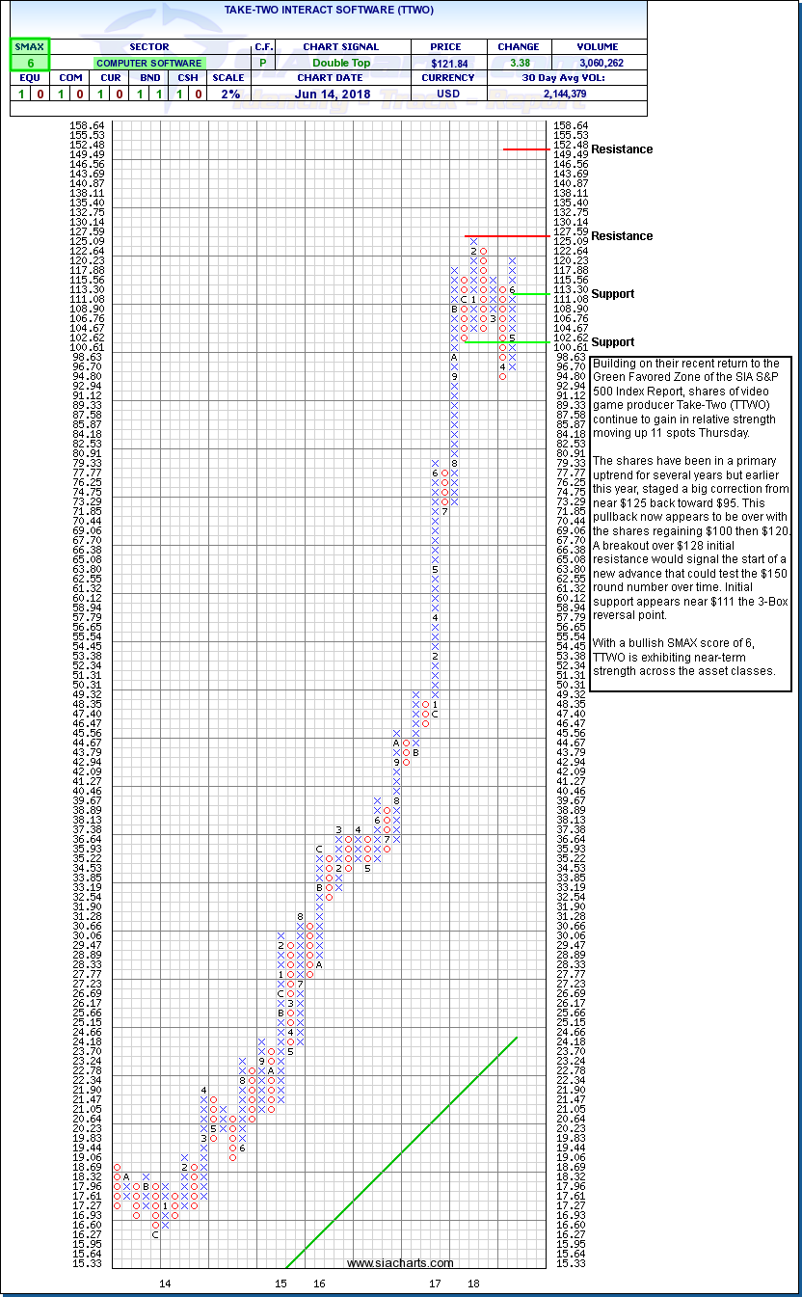Open the siacharts.com link at chart bottom
This screenshot has height=1297, width=802.
coord(400,1263)
